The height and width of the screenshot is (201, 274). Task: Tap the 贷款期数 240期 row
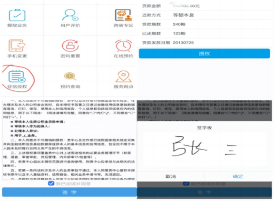tap(205, 24)
